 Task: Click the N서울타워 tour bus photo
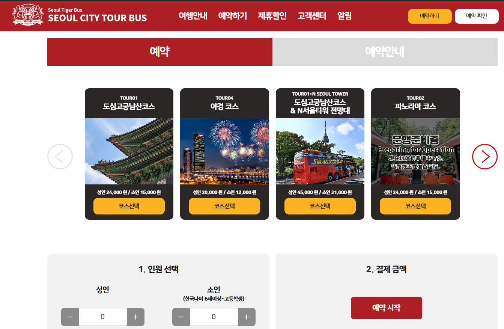(x=320, y=151)
